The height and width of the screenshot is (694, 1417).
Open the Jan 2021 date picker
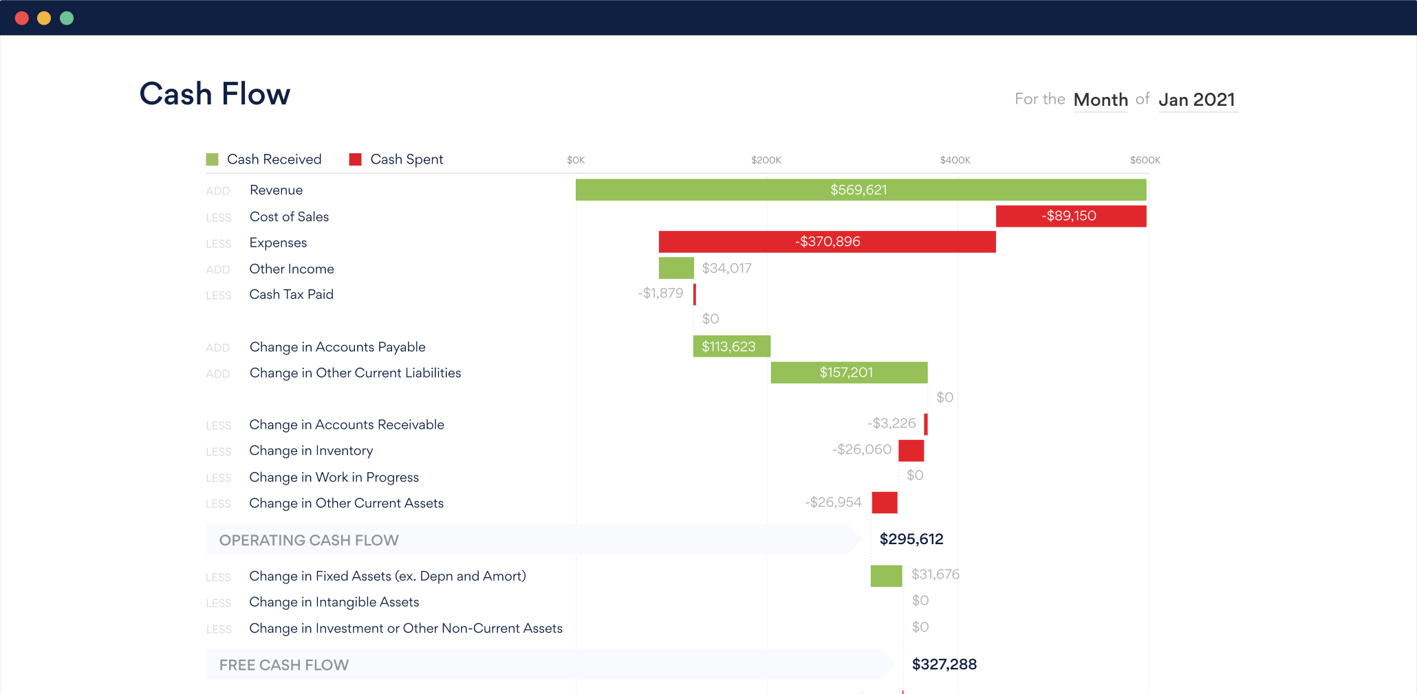tap(1198, 99)
